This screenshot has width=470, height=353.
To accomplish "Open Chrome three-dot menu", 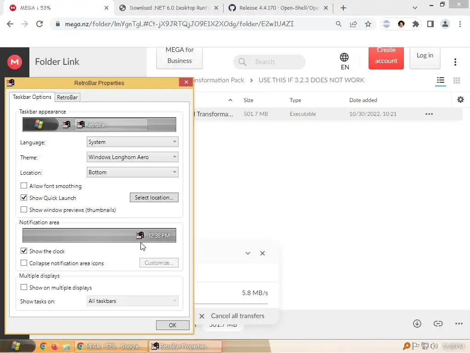I will (460, 24).
